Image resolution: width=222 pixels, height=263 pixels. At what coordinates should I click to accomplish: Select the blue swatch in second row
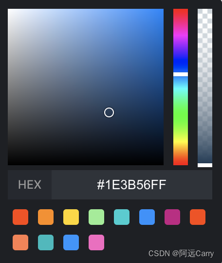(71, 242)
